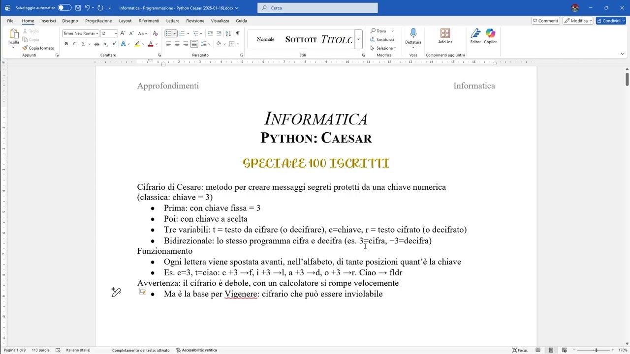Screen dimensions: 630x354
Task: Adjust the zoom slider in the status bar
Action: pos(596,350)
